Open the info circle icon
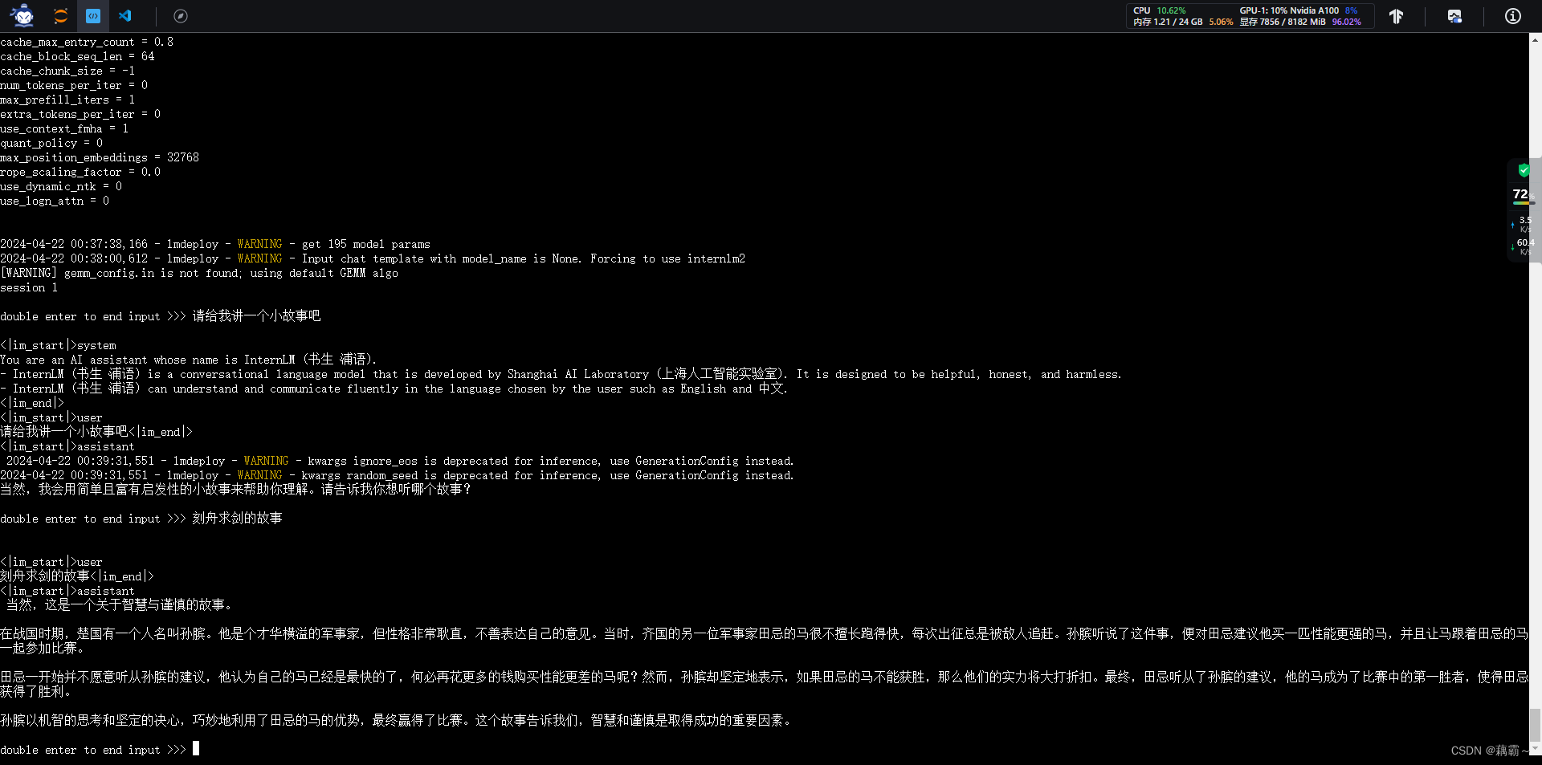The height and width of the screenshot is (765, 1542). 1513,16
